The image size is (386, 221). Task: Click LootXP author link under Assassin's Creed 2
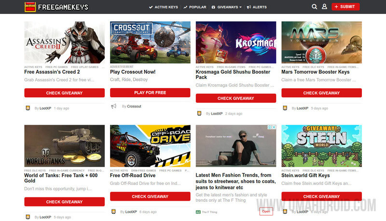[x=45, y=108]
